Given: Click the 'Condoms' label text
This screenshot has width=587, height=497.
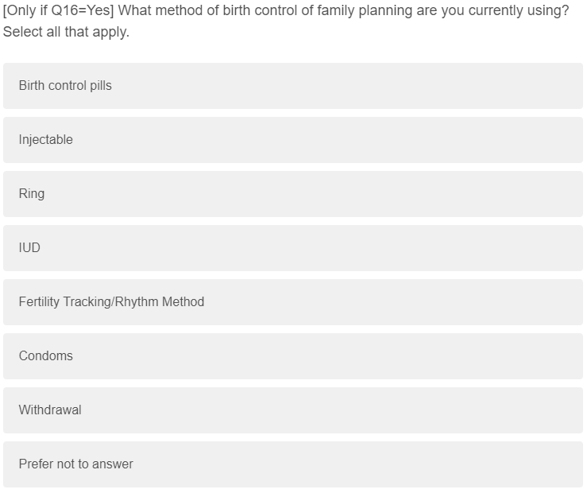Looking at the screenshot, I should (x=46, y=356).
